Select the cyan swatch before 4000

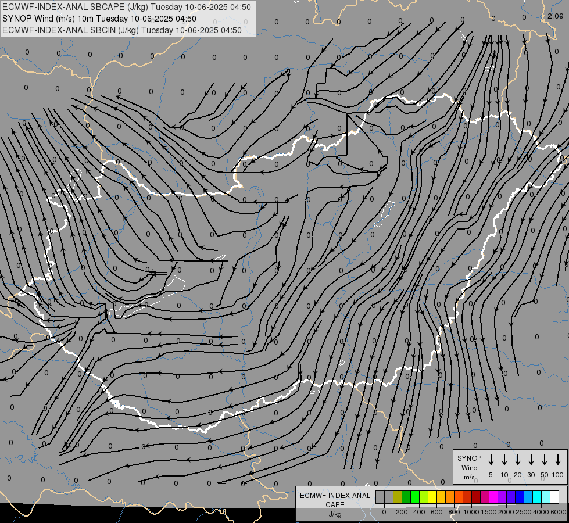tap(536, 497)
